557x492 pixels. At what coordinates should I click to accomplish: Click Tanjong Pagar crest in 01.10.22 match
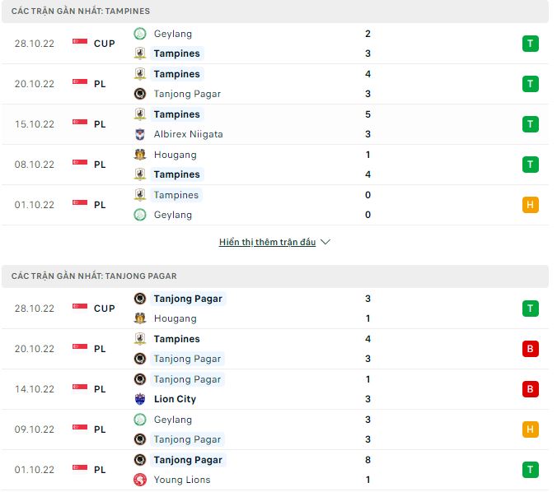pos(140,460)
